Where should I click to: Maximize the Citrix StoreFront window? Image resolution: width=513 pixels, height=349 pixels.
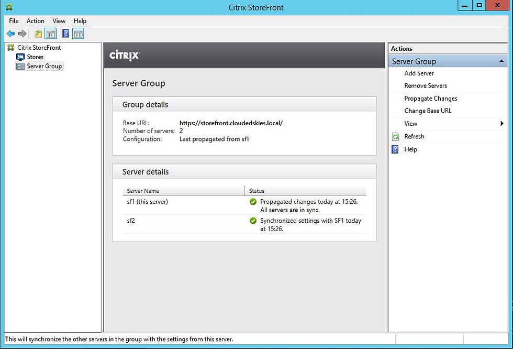click(479, 6)
